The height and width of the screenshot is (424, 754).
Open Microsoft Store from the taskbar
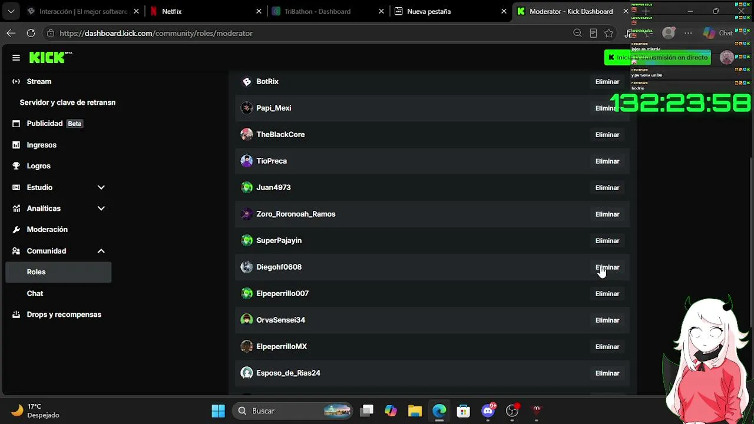click(464, 410)
